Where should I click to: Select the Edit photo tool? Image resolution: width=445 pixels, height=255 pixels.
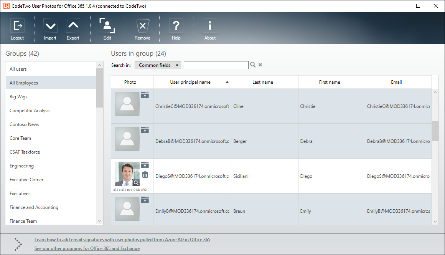coord(107,29)
